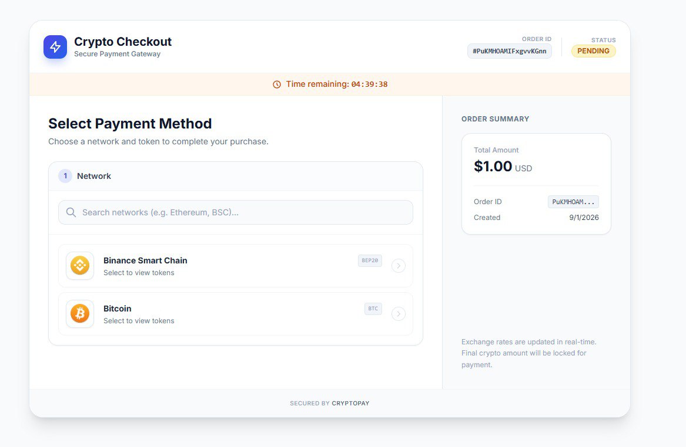Viewport: 686px width, 447px height.
Task: Click the clock icon beside Time remaining
Action: [277, 84]
